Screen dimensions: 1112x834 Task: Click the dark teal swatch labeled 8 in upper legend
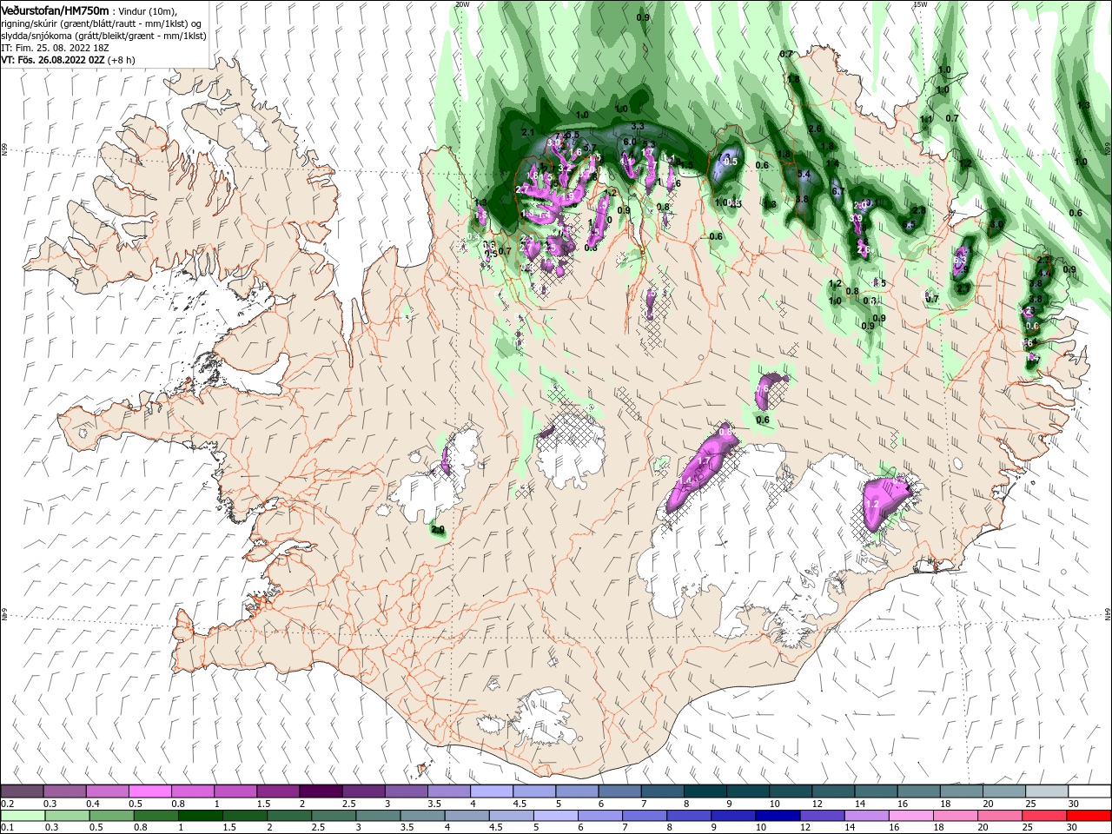point(706,791)
